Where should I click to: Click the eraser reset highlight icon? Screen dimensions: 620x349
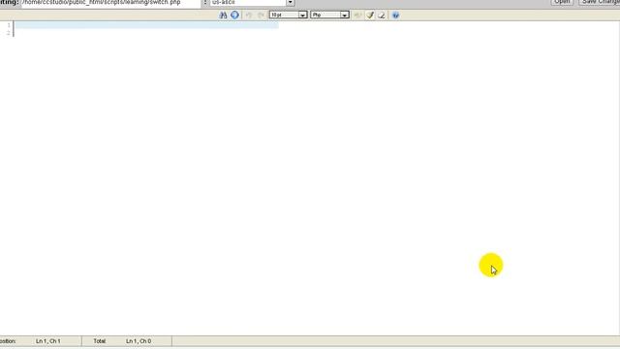point(382,16)
